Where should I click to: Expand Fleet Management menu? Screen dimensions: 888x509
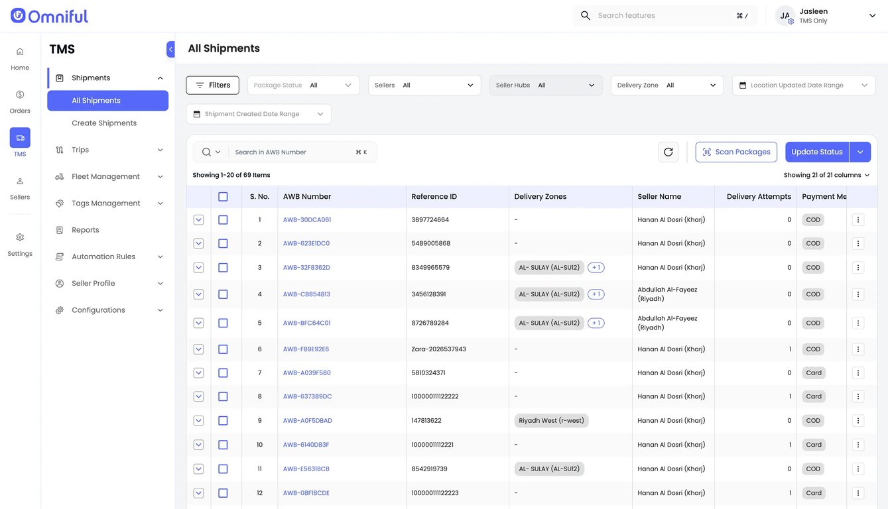tap(108, 177)
